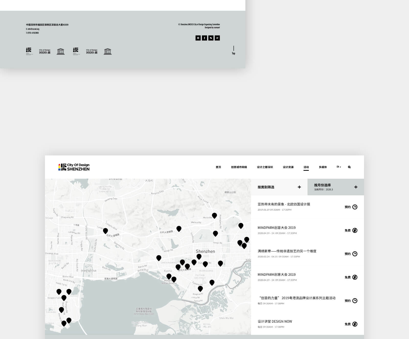Click the WeChat icon in footer
The width and height of the screenshot is (409, 339).
pos(211,38)
